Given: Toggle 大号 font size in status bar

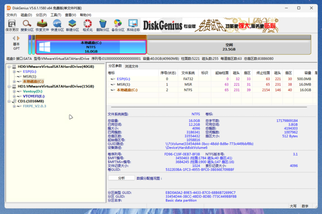Looking at the screenshot, I should [x=293, y=206].
